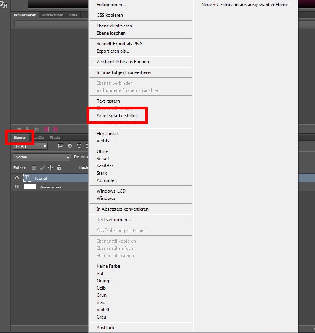The height and width of the screenshot is (333, 315).
Task: Open the Normal blend mode dropdown
Action: (x=42, y=157)
